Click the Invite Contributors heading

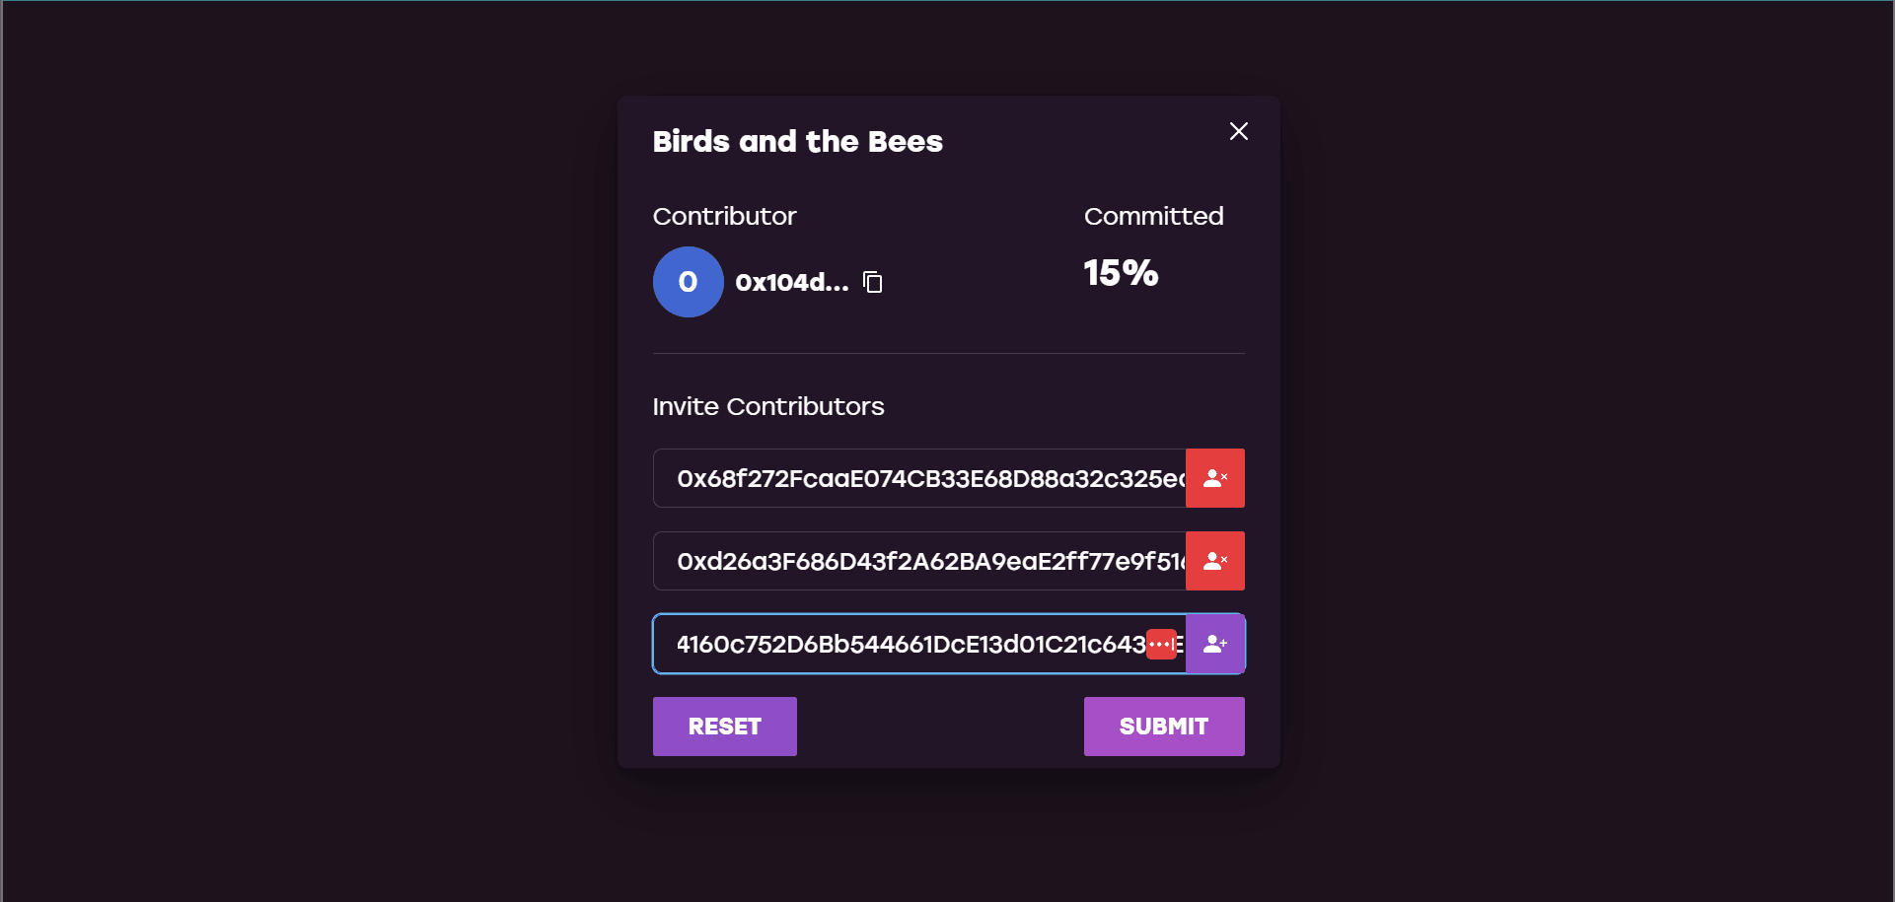tap(767, 406)
